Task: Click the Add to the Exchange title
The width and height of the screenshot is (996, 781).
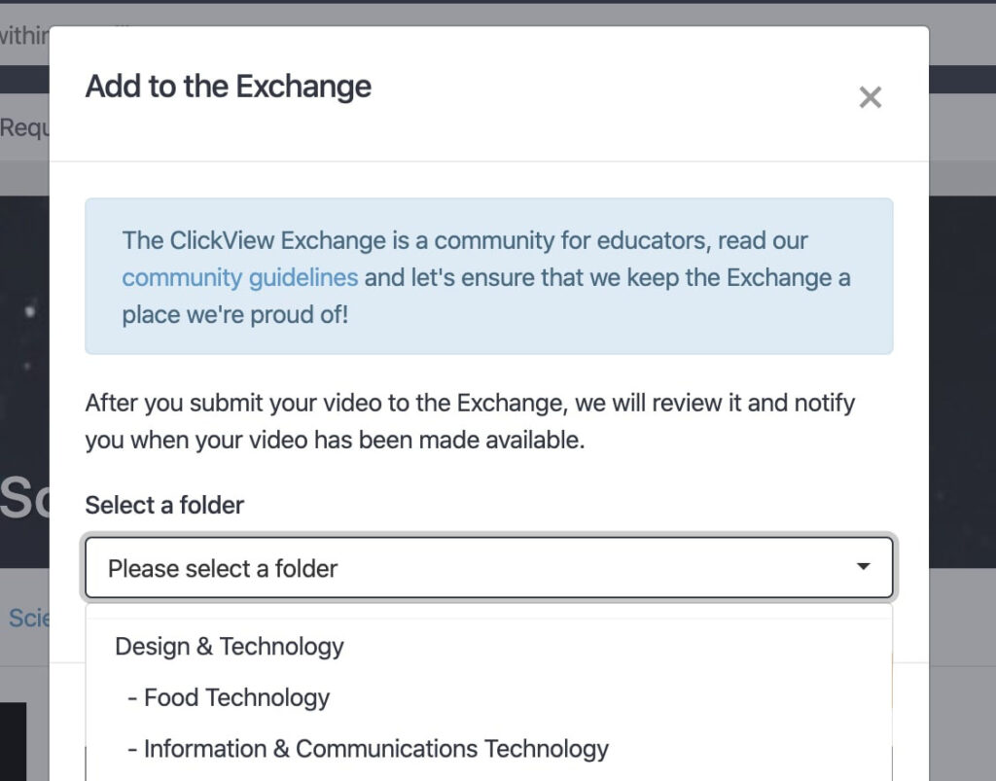Action: (x=229, y=87)
